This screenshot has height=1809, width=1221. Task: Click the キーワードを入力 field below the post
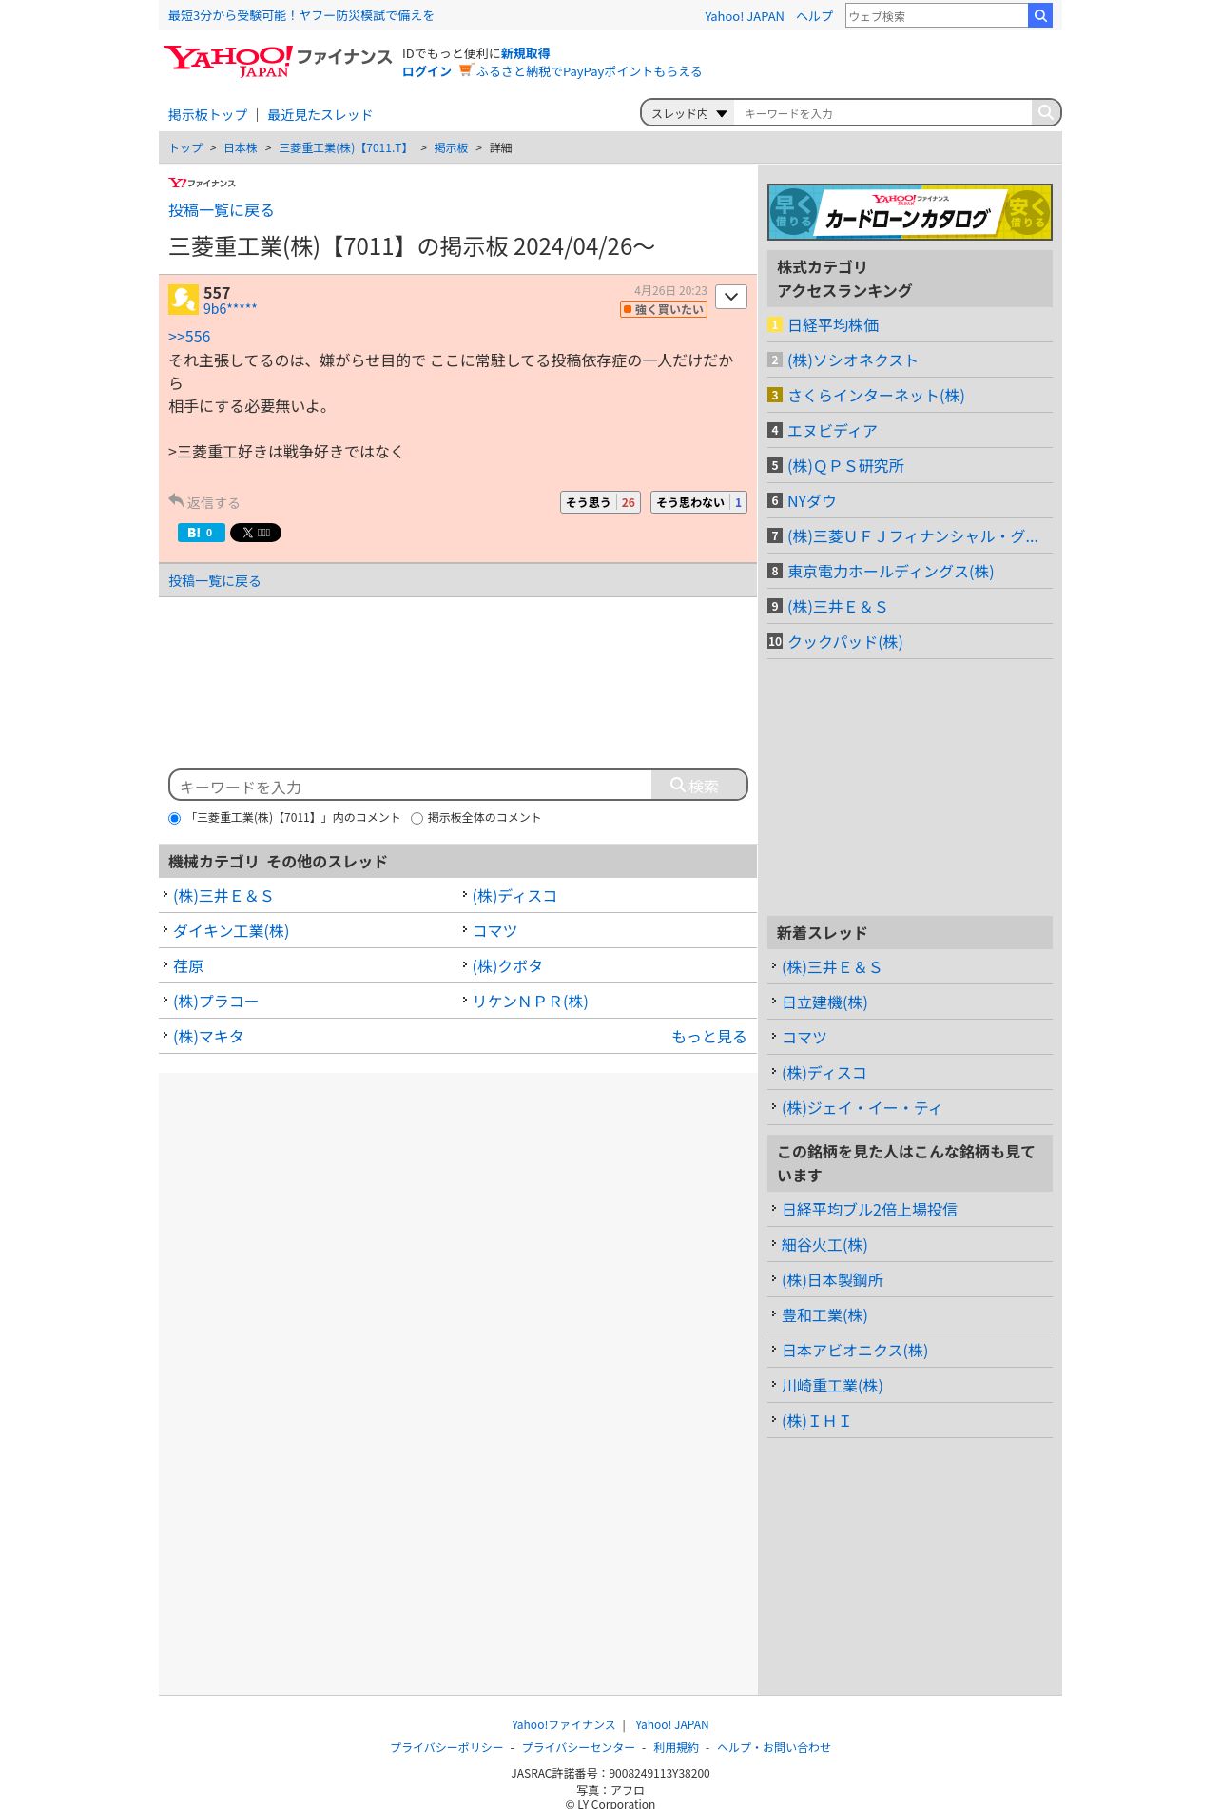pos(411,786)
